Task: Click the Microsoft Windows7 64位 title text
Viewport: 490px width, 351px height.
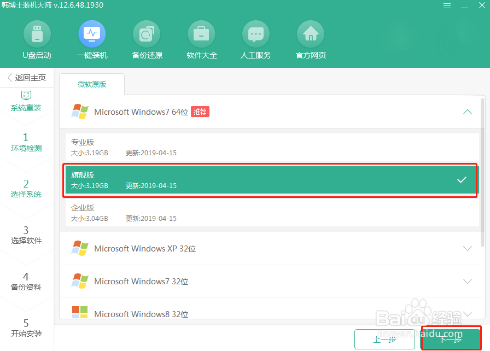Action: point(141,112)
